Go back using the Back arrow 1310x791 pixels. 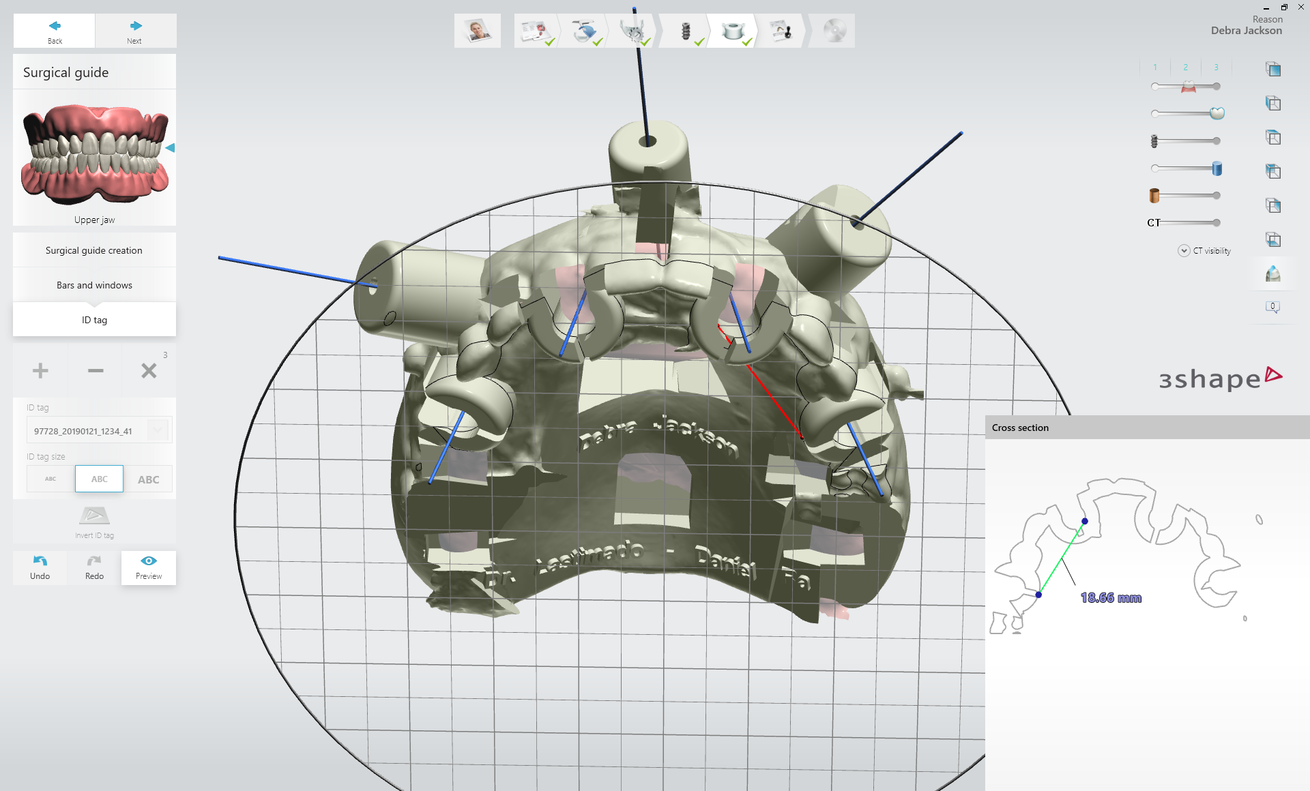55,31
